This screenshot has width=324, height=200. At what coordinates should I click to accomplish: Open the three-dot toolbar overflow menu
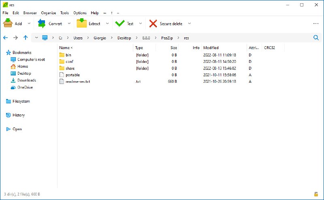316,24
